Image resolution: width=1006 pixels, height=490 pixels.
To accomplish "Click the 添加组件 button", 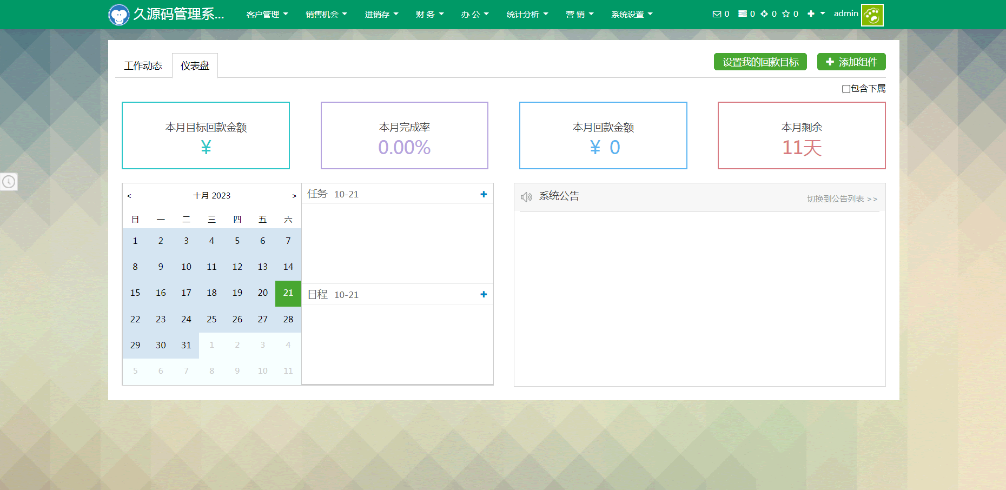I will pyautogui.click(x=851, y=62).
